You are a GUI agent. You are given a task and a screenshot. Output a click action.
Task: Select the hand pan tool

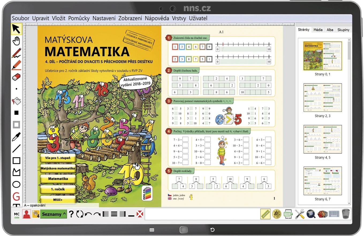pyautogui.click(x=16, y=41)
